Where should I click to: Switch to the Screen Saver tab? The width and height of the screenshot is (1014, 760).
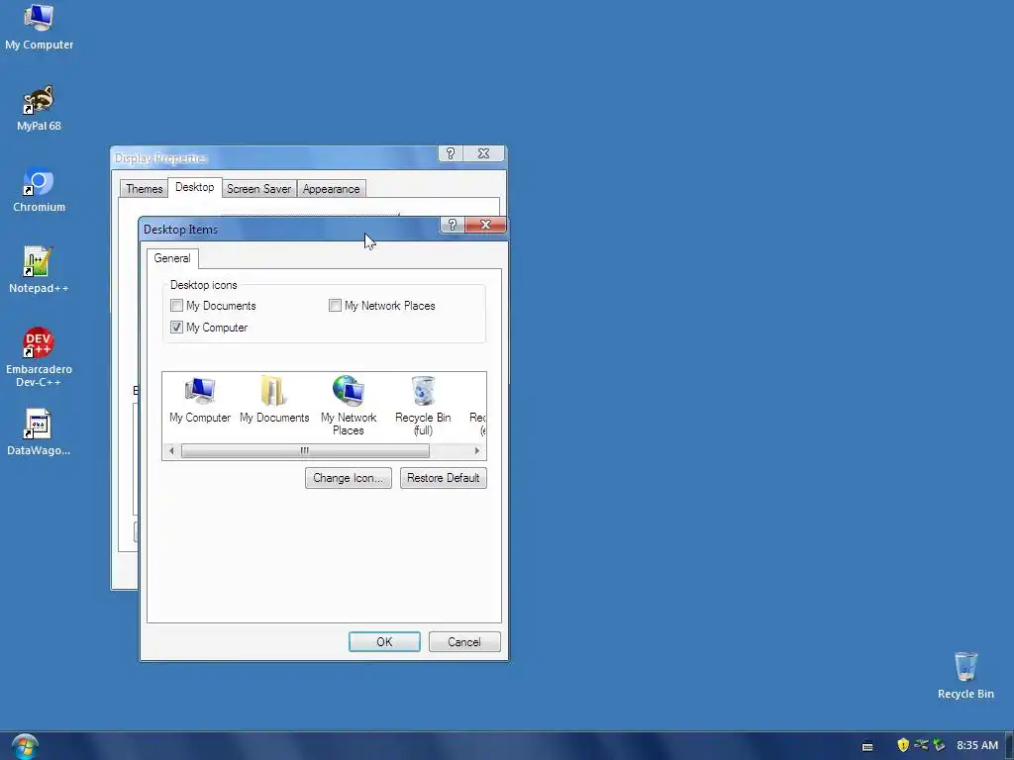coord(258,189)
